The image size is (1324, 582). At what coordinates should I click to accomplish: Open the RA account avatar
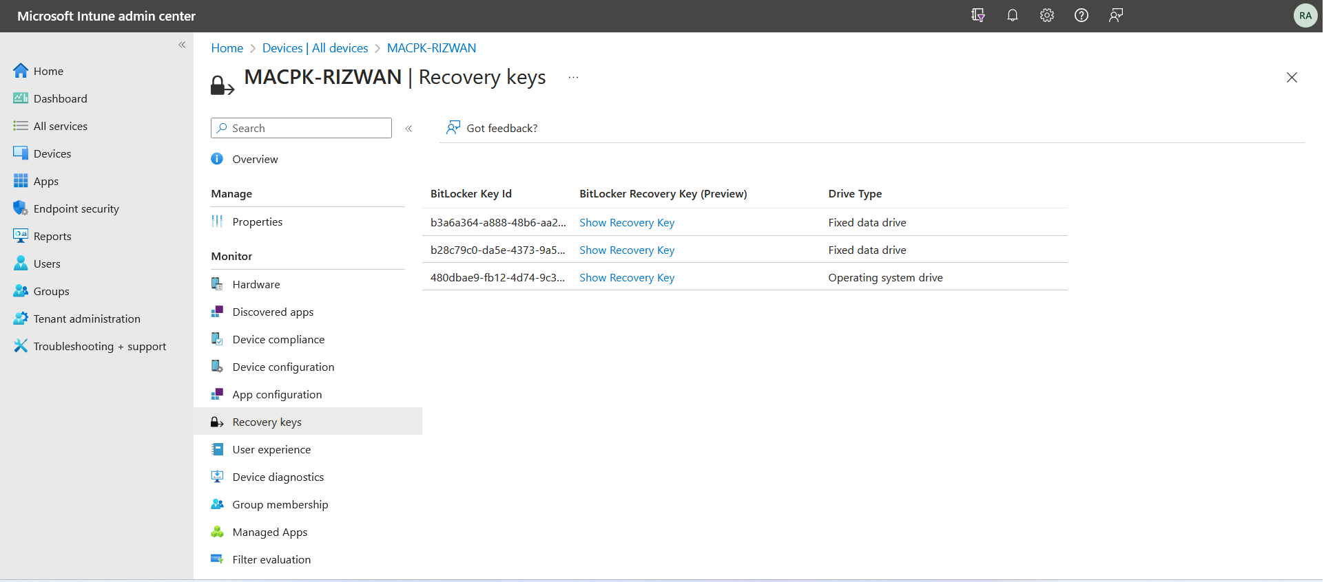(1305, 15)
